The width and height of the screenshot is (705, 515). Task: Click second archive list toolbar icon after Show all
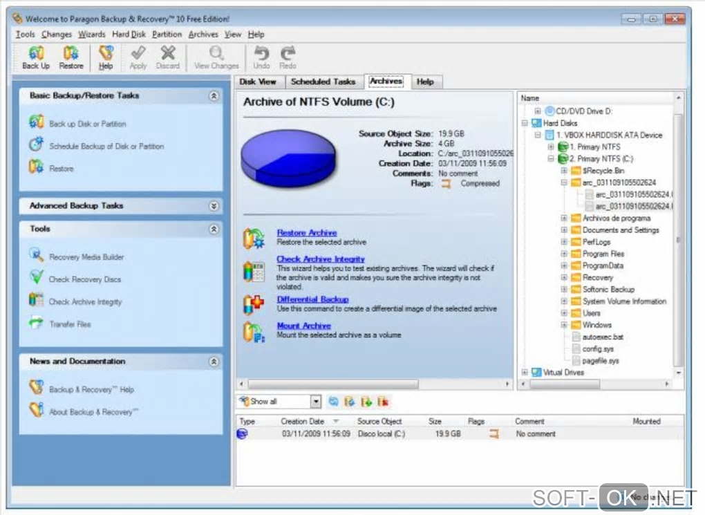tap(349, 402)
